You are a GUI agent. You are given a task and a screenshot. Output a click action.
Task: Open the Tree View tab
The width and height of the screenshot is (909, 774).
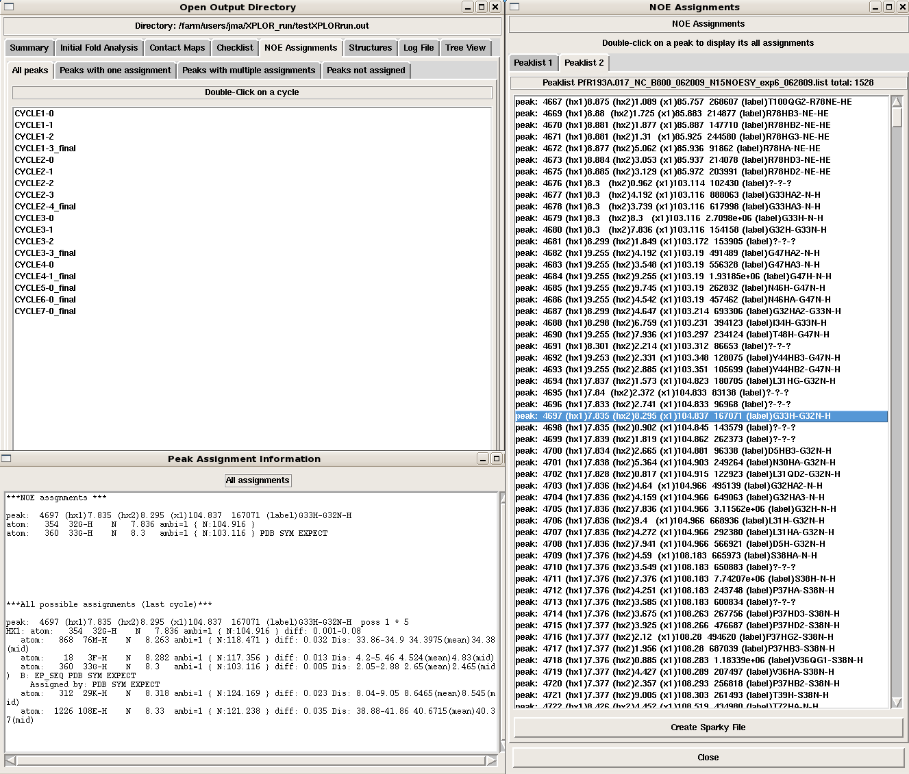[x=465, y=48]
